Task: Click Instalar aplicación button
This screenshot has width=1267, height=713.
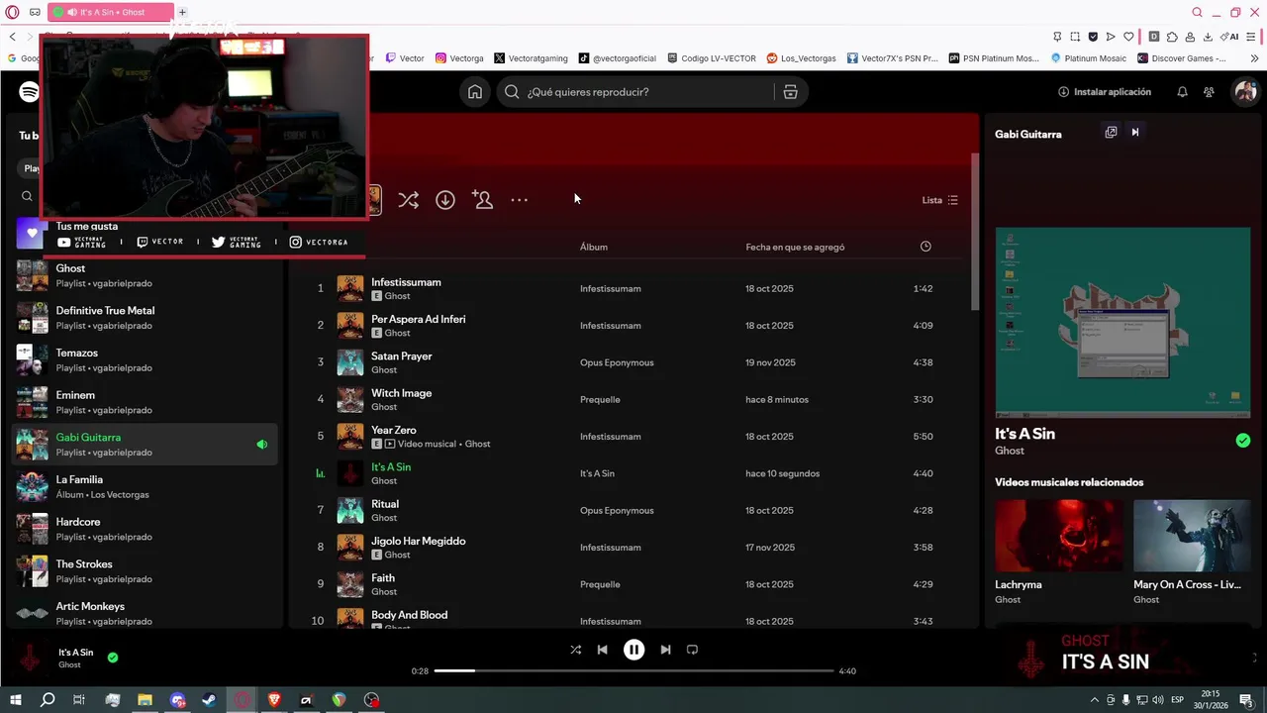Action: (1104, 92)
